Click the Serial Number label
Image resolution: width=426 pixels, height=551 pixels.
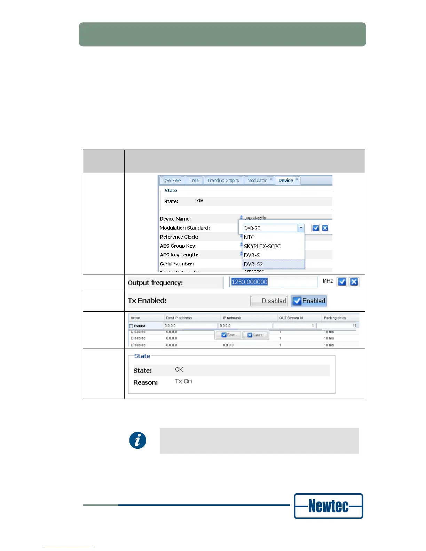click(x=177, y=264)
